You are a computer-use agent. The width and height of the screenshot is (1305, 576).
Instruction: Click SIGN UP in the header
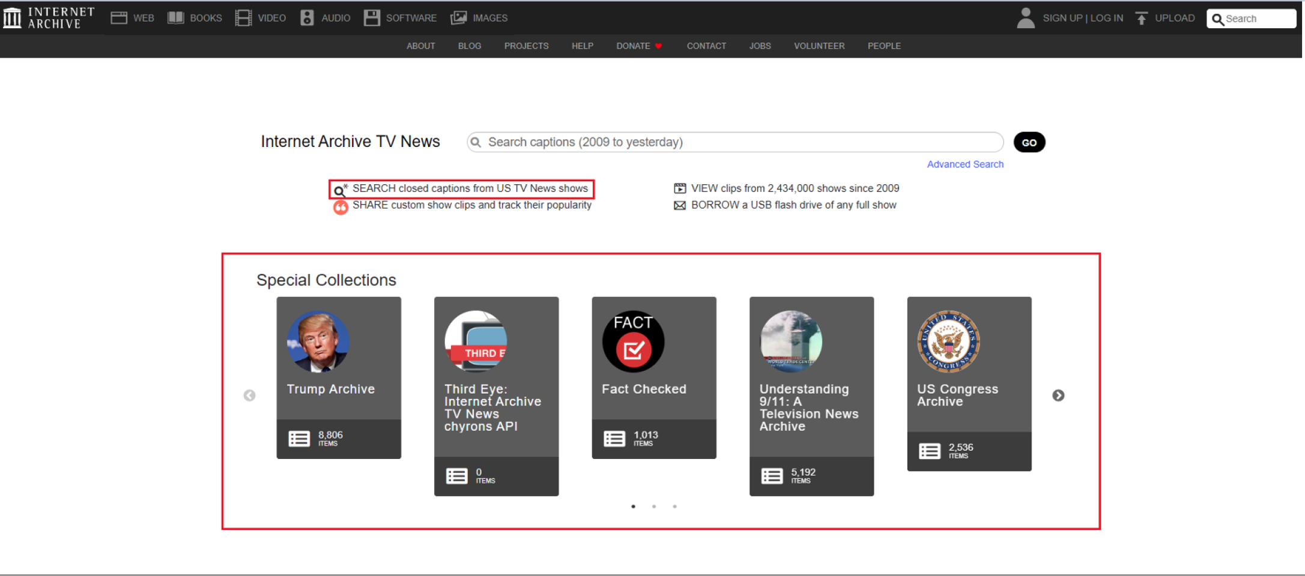[x=1062, y=18]
